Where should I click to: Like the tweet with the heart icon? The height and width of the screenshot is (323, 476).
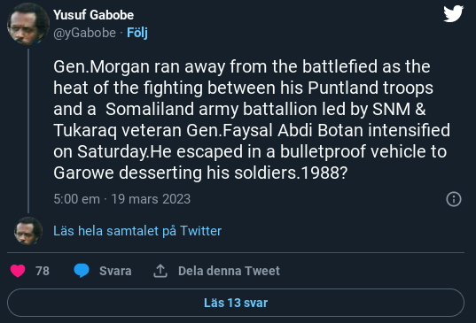tap(18, 271)
